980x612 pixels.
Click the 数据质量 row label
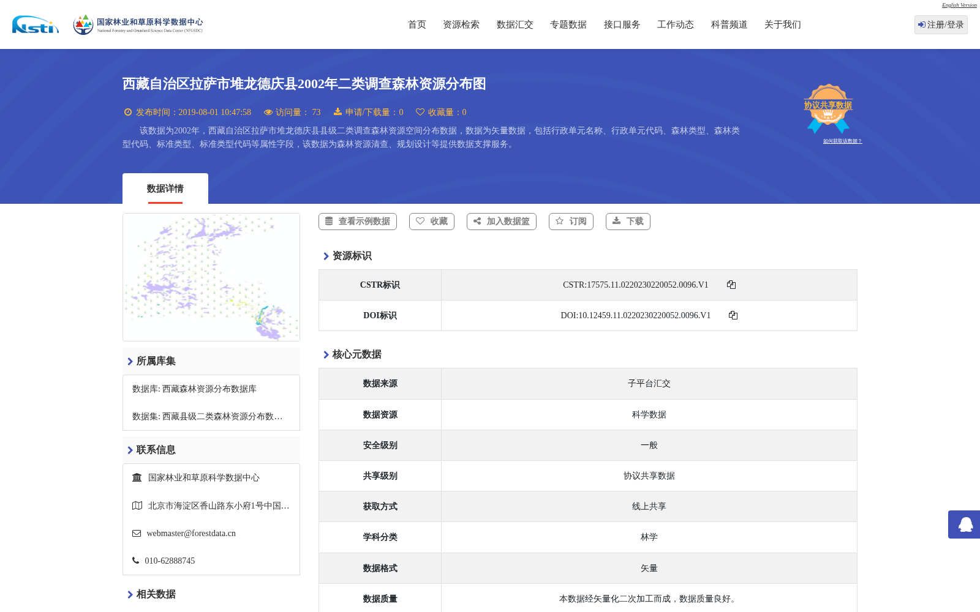coord(380,599)
